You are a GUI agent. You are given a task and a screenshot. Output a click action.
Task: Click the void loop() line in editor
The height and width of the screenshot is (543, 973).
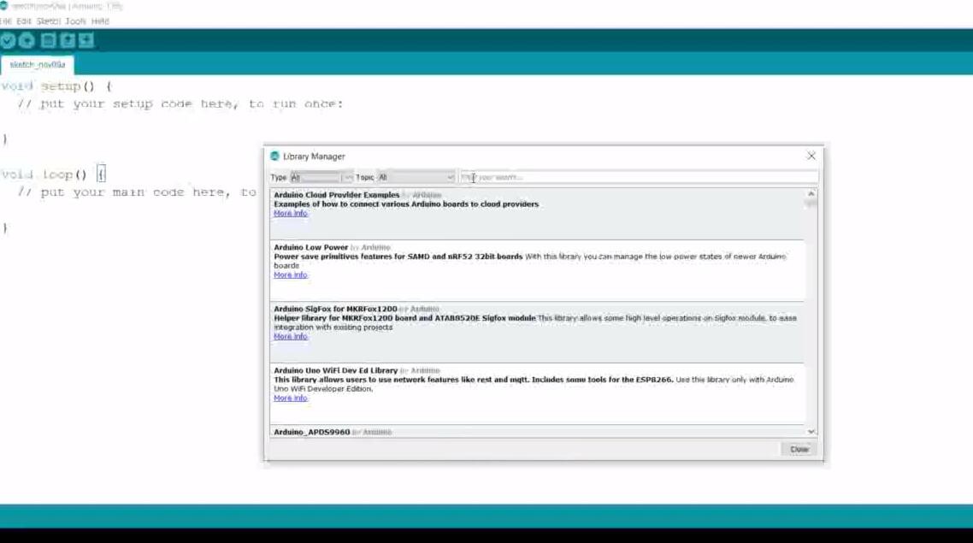[53, 174]
